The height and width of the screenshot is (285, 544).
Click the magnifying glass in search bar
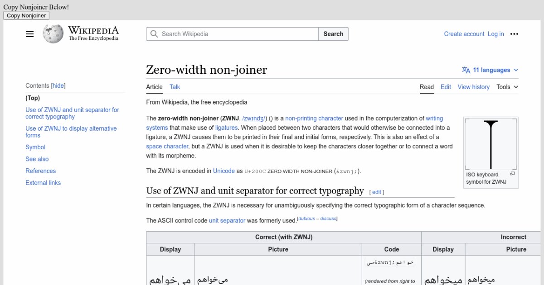[154, 34]
